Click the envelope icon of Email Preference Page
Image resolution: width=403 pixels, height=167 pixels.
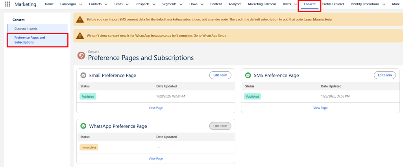(83, 75)
